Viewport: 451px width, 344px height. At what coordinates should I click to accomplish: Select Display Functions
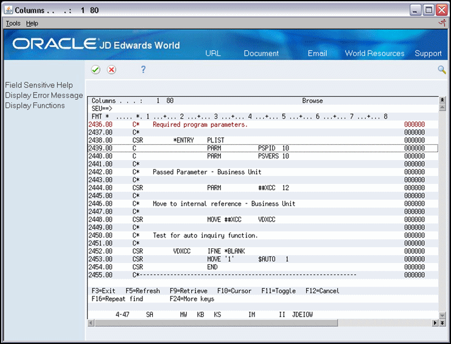35,105
